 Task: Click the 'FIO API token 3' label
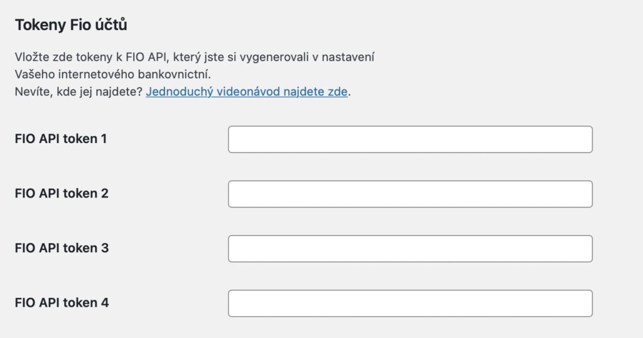62,248
